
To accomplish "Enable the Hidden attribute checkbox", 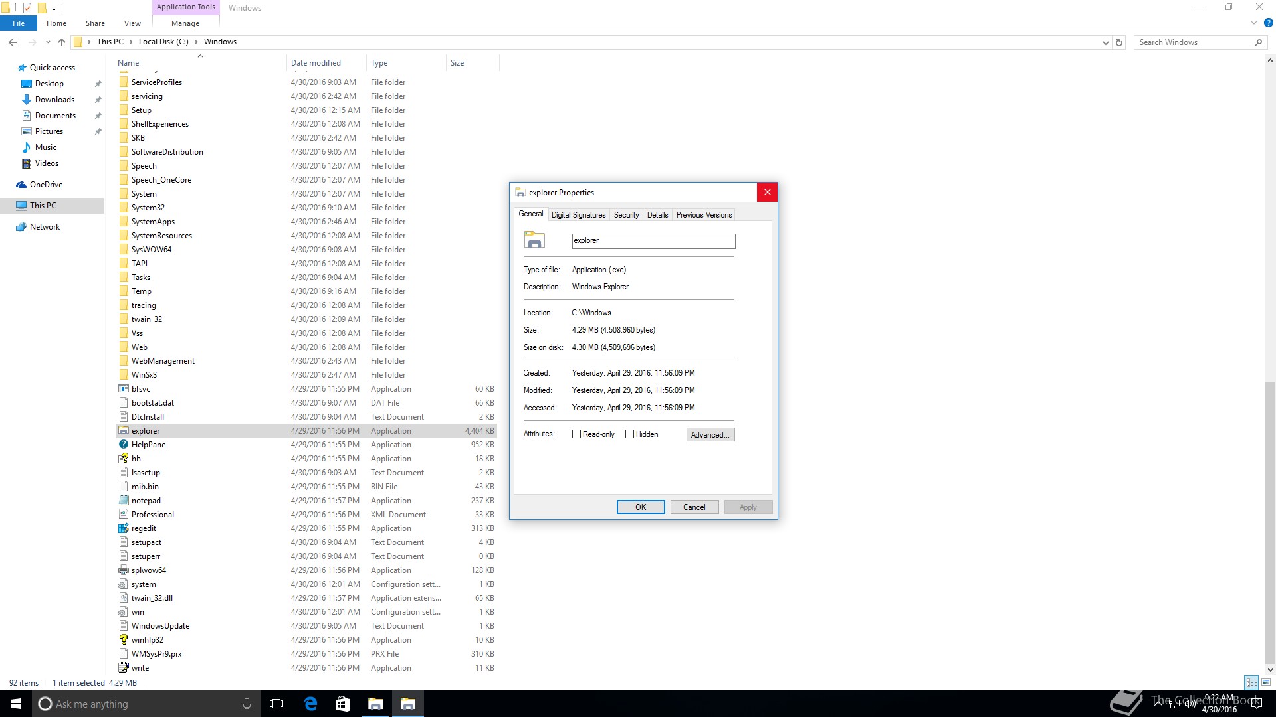I will tap(629, 434).
